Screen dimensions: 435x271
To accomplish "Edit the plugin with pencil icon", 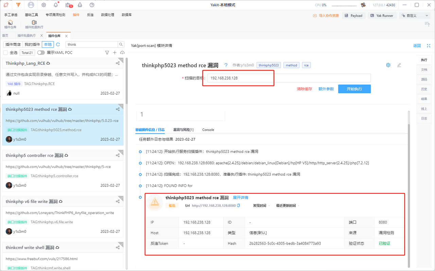I will [399, 65].
